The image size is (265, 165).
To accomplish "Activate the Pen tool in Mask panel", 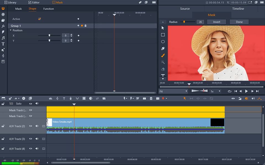I will 163,48.
